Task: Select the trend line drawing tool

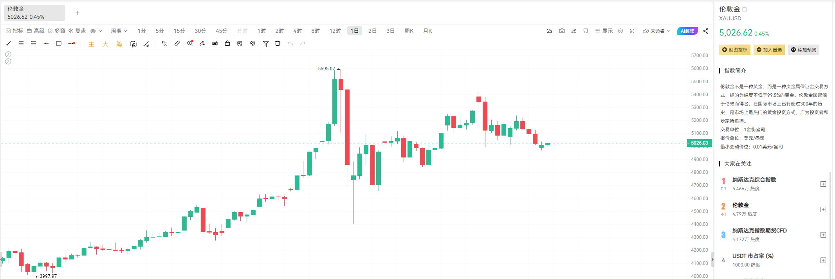Action: [x=9, y=44]
